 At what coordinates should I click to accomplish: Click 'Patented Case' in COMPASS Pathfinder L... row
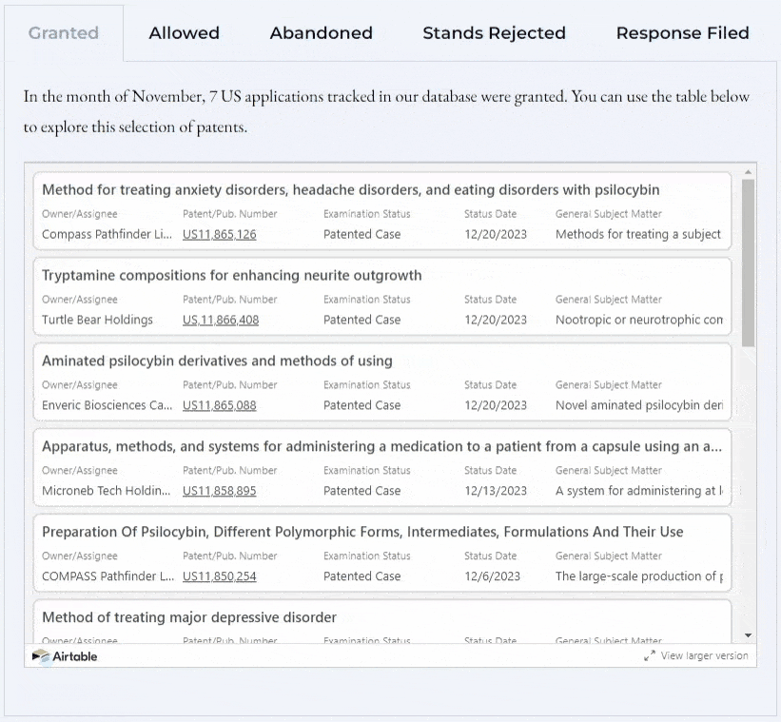[362, 576]
